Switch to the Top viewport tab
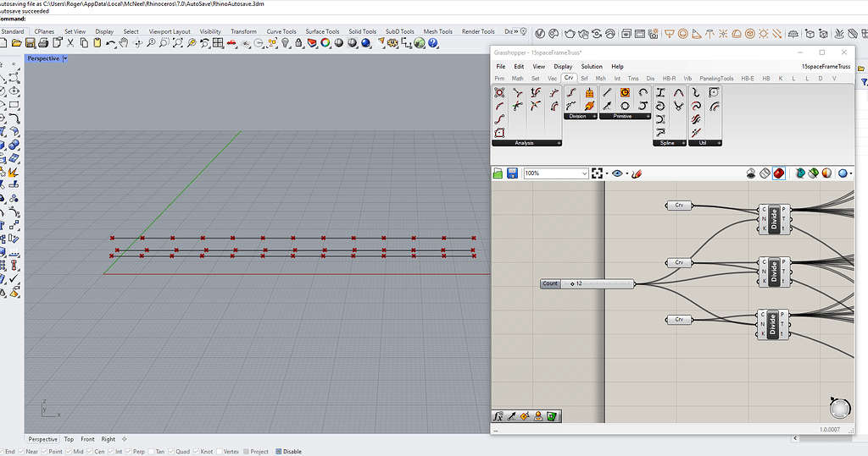Image resolution: width=868 pixels, height=456 pixels. pos(69,439)
